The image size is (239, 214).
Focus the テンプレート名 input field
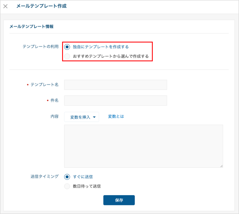tap(116, 85)
